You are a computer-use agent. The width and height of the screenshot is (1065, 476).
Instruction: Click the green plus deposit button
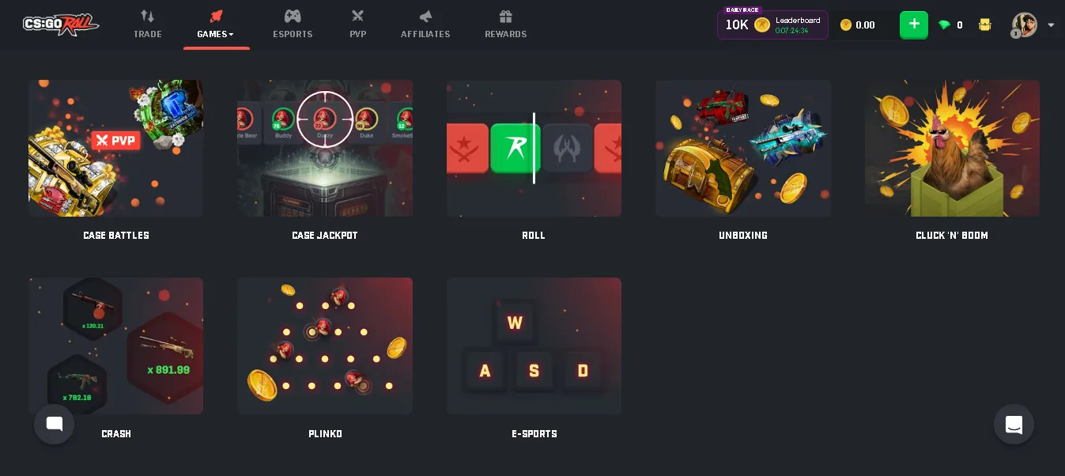[914, 25]
